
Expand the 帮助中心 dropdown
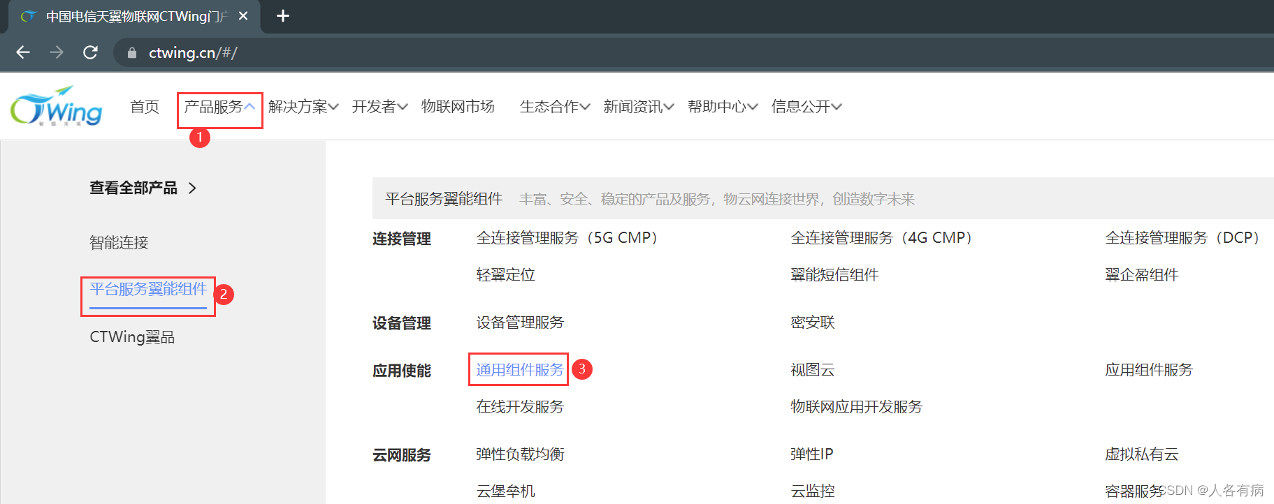click(x=723, y=107)
